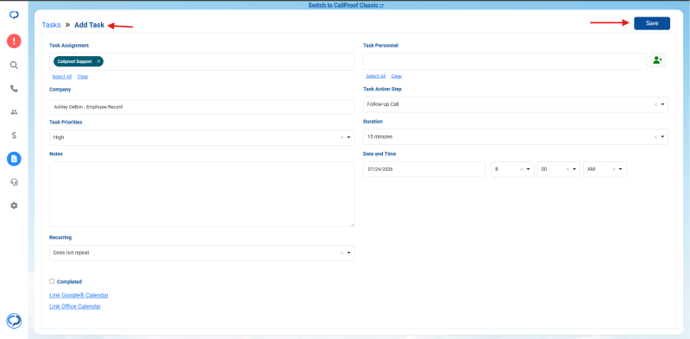
Task: Click the green add personnel icon
Action: click(x=657, y=60)
